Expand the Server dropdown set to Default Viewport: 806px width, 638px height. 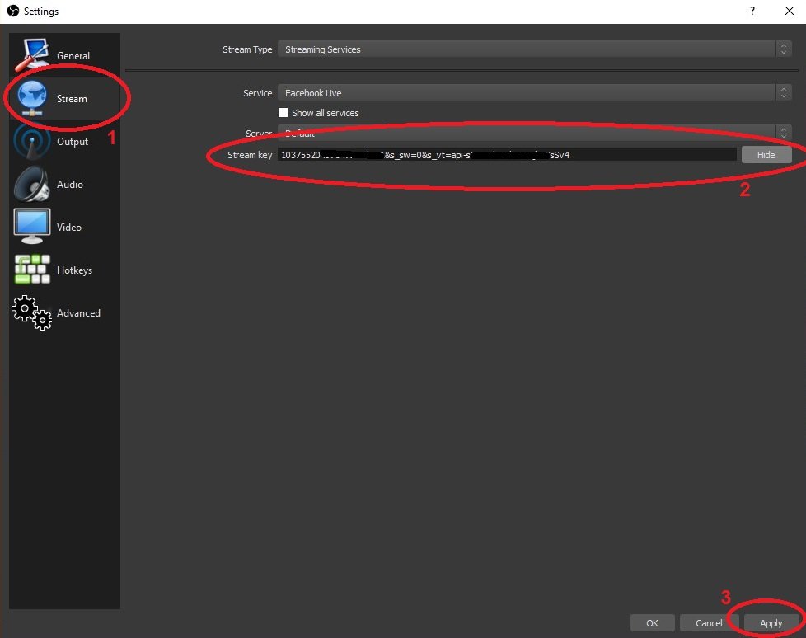click(x=527, y=133)
